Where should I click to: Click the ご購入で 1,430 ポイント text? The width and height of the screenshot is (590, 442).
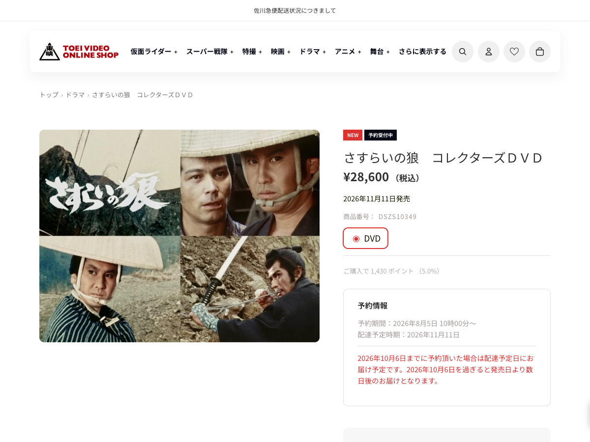tap(392, 271)
